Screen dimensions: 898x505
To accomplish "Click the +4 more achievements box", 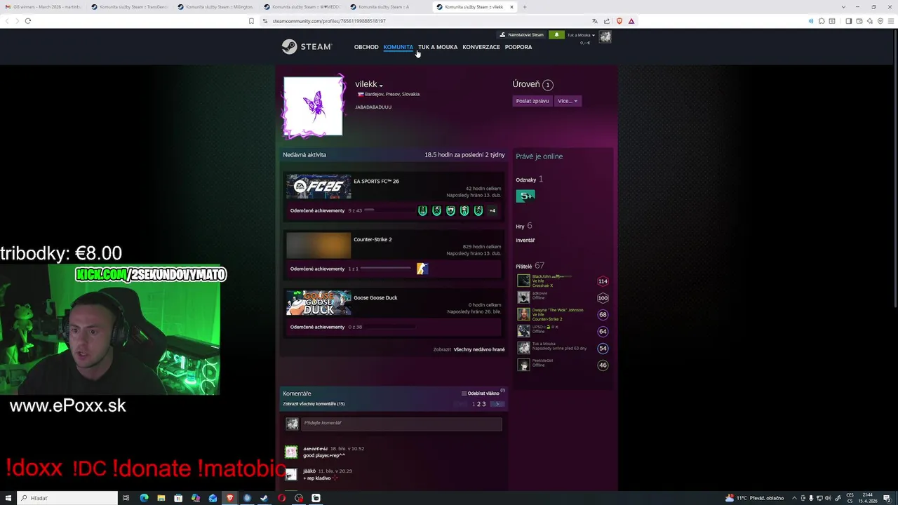I will (492, 210).
